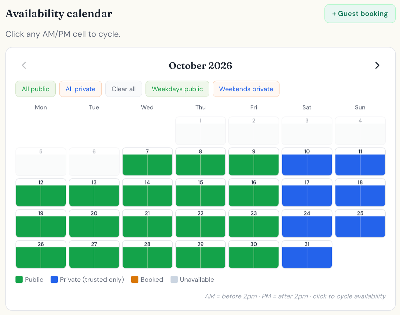Go to previous month with left chevron

(24, 65)
